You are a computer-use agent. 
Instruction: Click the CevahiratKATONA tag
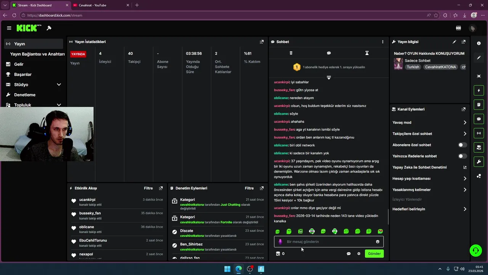[440, 67]
